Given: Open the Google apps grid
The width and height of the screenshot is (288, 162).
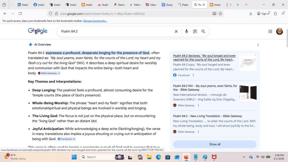Looking at the screenshot, I should point(270,32).
